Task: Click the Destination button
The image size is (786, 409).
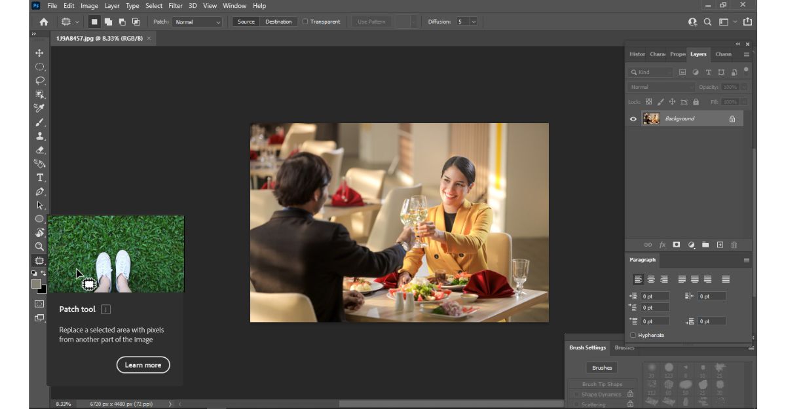Action: point(278,22)
